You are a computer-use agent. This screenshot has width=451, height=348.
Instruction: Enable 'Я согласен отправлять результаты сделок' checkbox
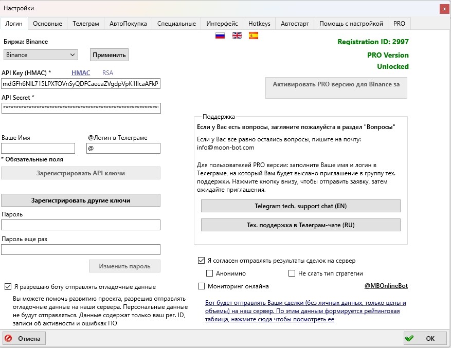tap(201, 260)
